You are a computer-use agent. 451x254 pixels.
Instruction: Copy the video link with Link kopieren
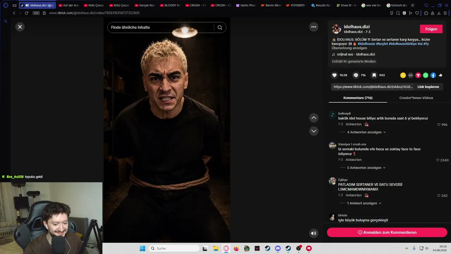(428, 87)
